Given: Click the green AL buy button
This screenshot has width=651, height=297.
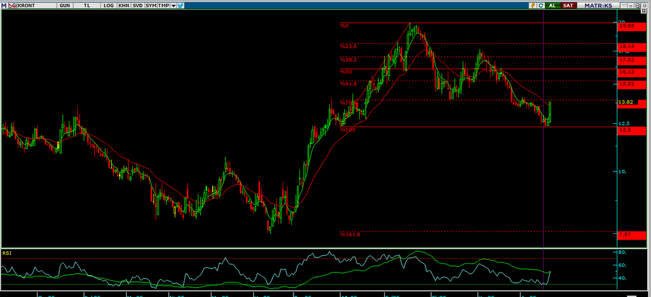Looking at the screenshot, I should coord(553,5).
